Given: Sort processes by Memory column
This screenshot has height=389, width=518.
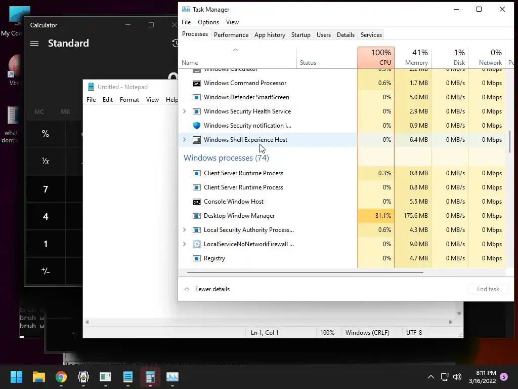Looking at the screenshot, I should (x=413, y=58).
